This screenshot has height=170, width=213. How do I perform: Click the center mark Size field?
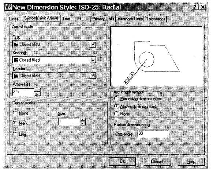(x=69, y=121)
